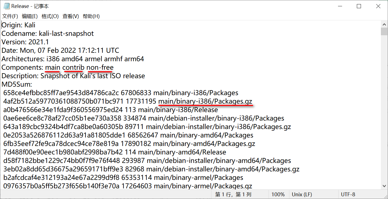Open the 查看(V) menu

click(71, 16)
